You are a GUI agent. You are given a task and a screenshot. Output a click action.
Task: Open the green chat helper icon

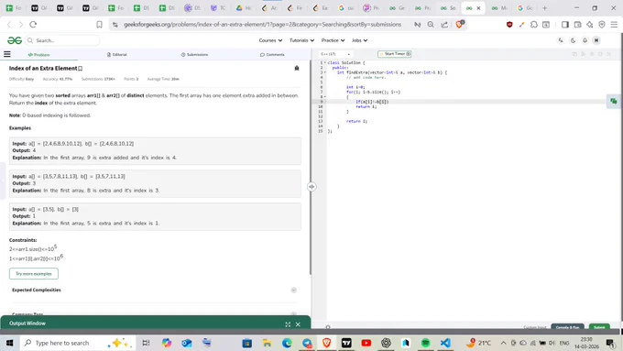pos(614,102)
